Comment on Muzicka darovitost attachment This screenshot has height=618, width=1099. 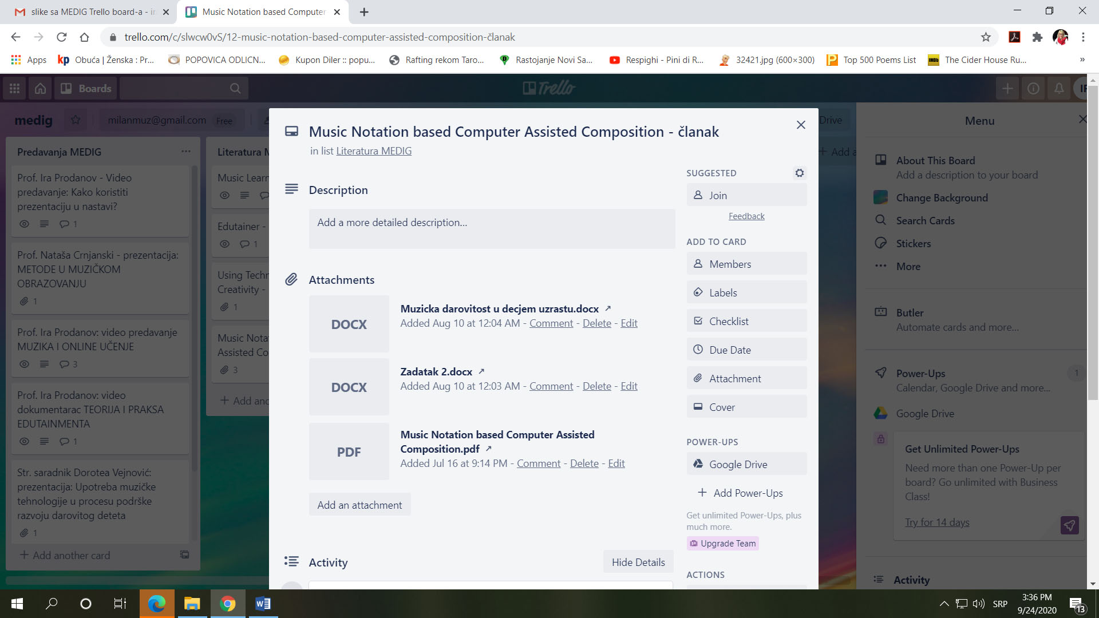[x=551, y=323]
